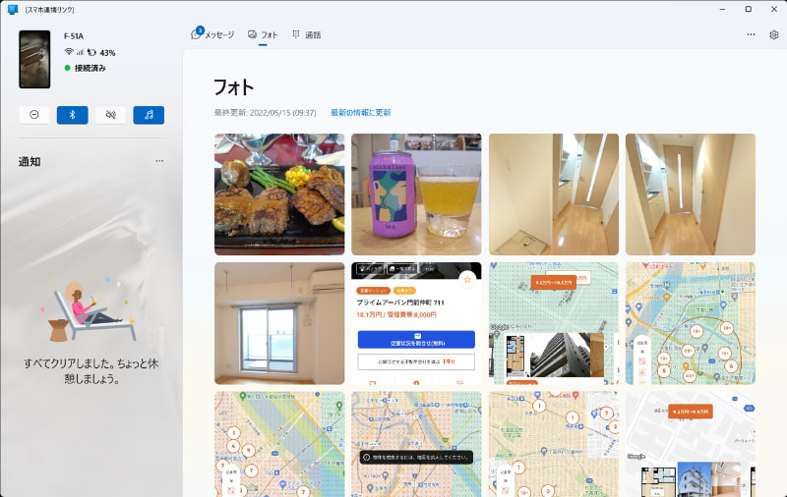Click 最新の情報に更新 refresh link
The height and width of the screenshot is (497, 787).
point(360,113)
